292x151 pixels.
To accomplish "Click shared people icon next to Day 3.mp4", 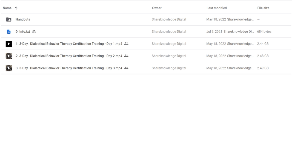I will 126,68.
